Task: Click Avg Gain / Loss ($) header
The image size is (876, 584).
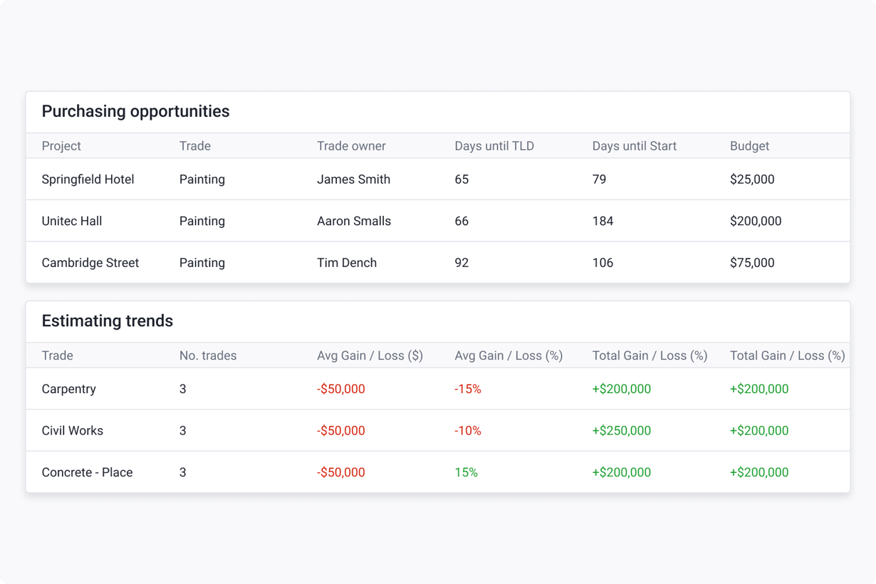Action: click(x=370, y=355)
